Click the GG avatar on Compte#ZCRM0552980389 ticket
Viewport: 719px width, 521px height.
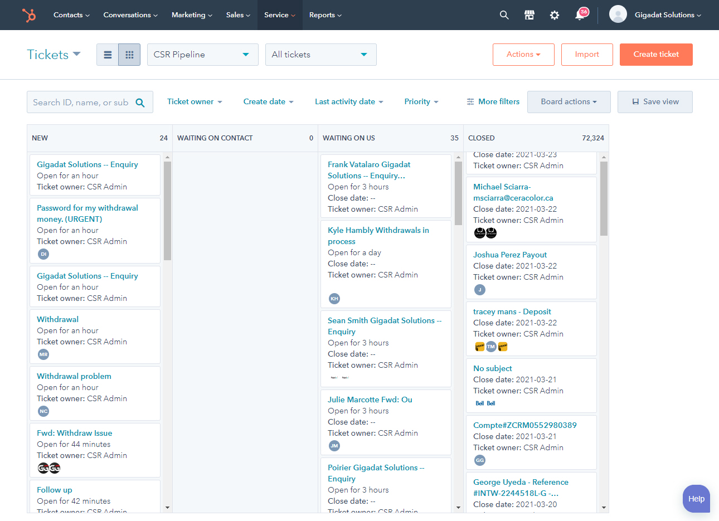point(480,460)
